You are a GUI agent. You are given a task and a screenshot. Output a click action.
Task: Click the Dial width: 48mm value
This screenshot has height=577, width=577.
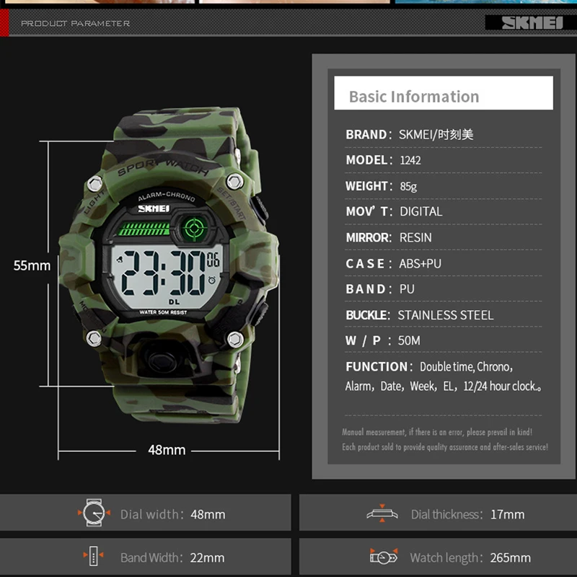(208, 514)
